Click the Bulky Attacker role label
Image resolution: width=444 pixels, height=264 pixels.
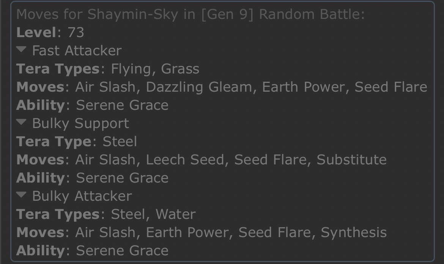tap(82, 196)
